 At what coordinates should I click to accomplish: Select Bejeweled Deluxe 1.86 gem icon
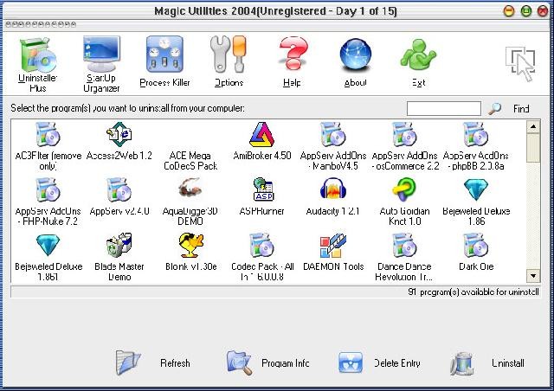point(476,189)
